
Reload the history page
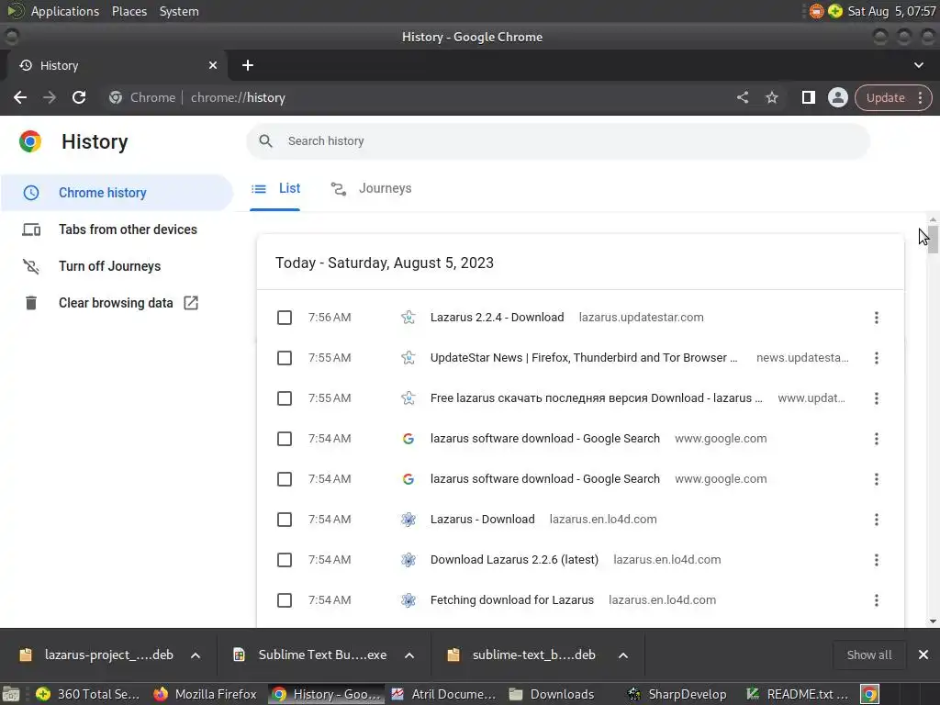tap(79, 97)
